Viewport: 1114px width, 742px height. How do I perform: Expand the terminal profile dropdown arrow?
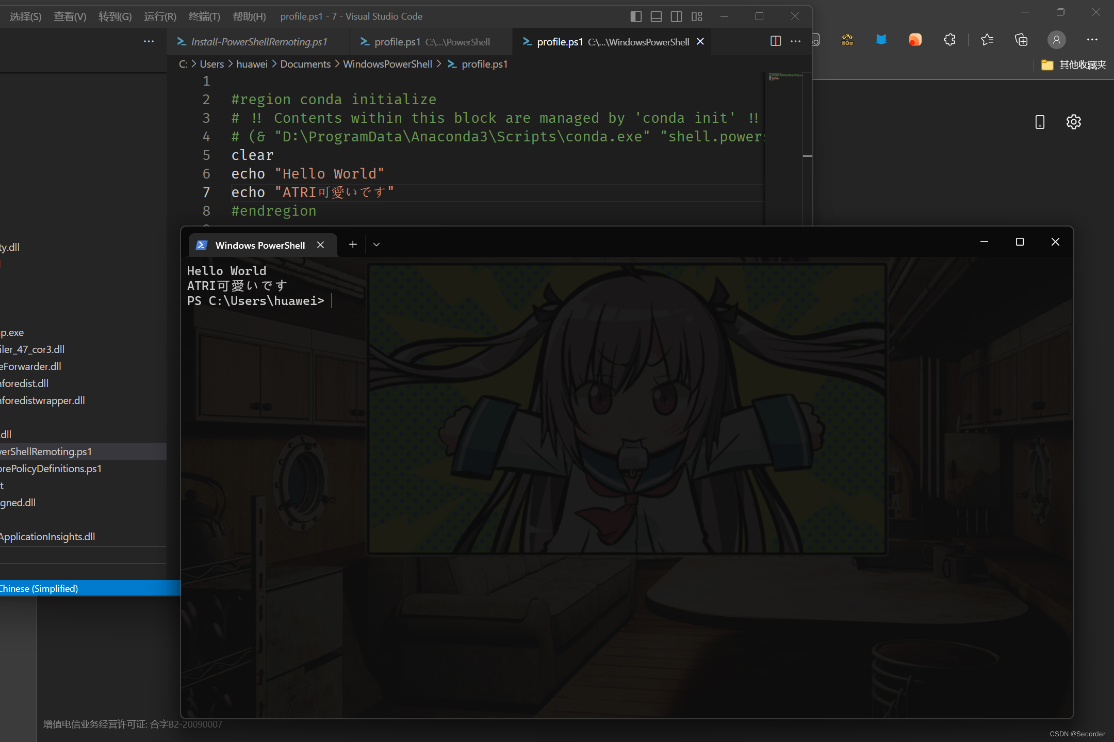point(376,245)
